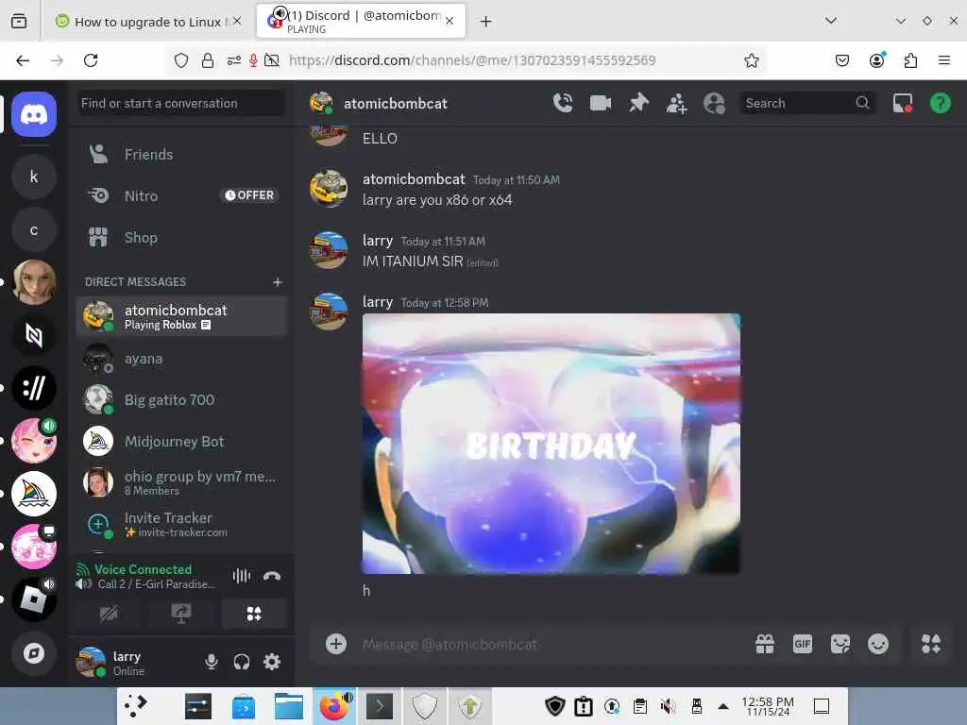Open the clock showing 12:58 PM
The width and height of the screenshot is (967, 725).
click(767, 706)
